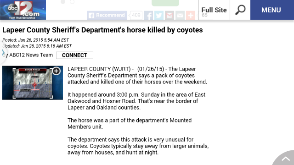The width and height of the screenshot is (294, 165).
Task: Open the coyote attack map thumbnail
Action: (33, 82)
